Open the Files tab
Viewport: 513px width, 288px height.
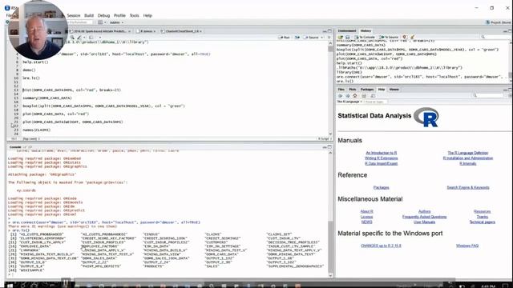(x=341, y=89)
